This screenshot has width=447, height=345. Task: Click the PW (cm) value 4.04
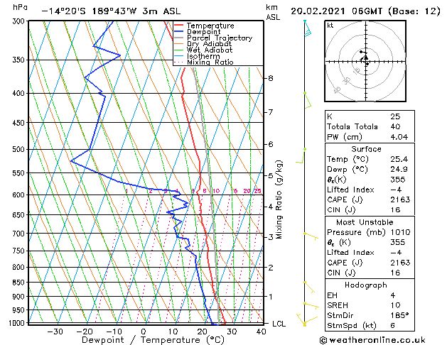coord(398,137)
